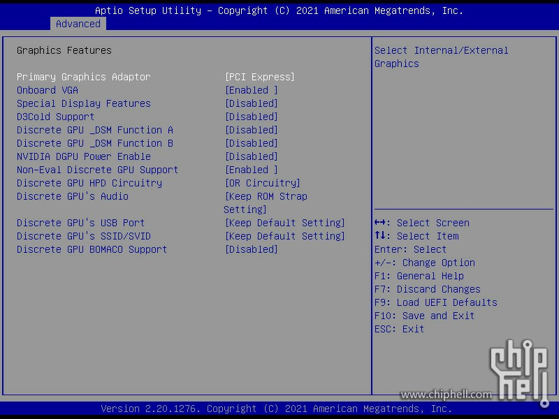Open USB Port Keep Default Setting options

pos(285,223)
